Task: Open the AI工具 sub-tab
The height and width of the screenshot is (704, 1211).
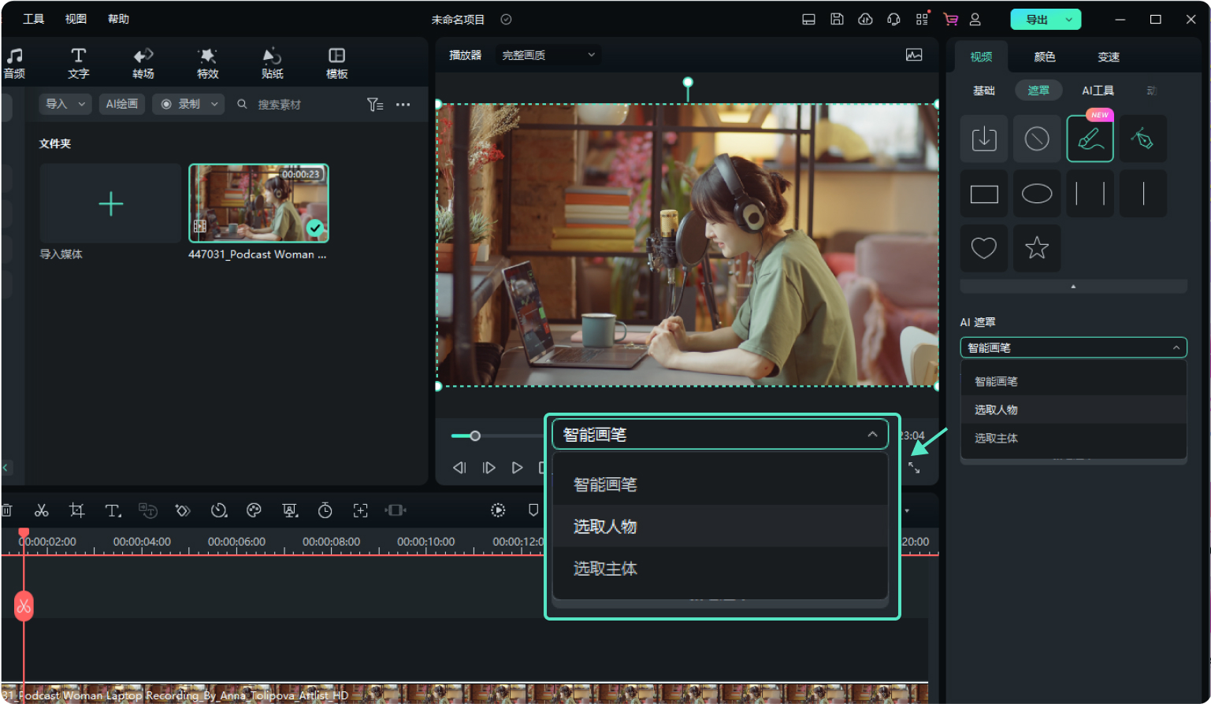Action: pos(1098,91)
